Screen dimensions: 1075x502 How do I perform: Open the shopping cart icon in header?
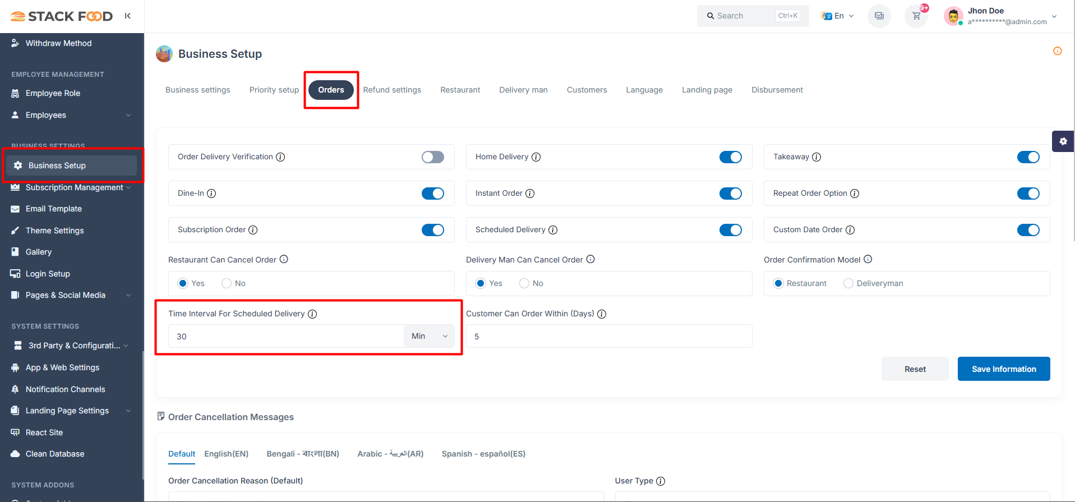[916, 16]
